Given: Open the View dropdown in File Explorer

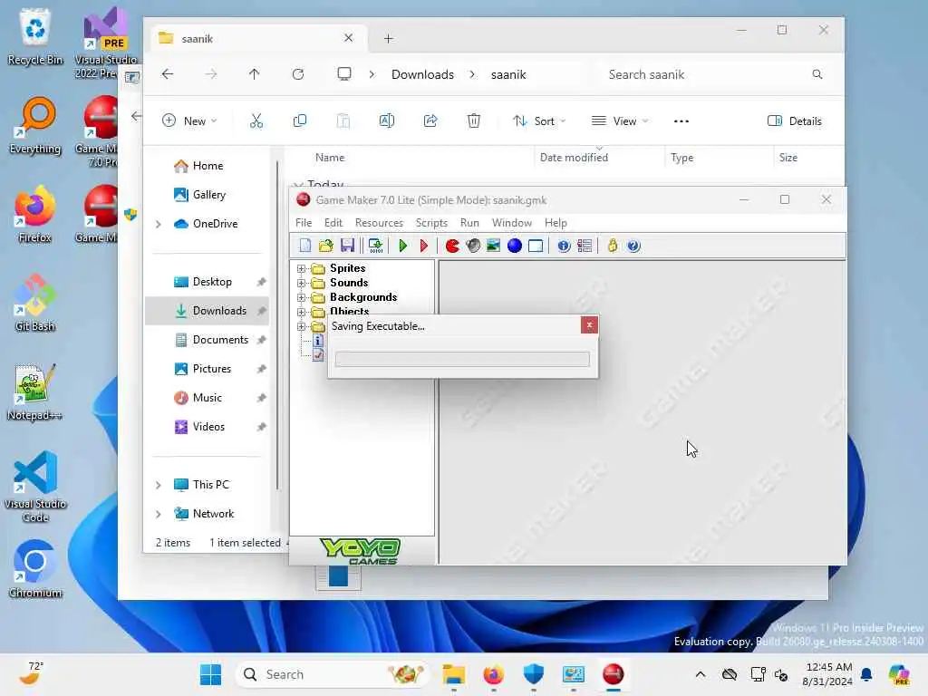Looking at the screenshot, I should click(x=620, y=121).
